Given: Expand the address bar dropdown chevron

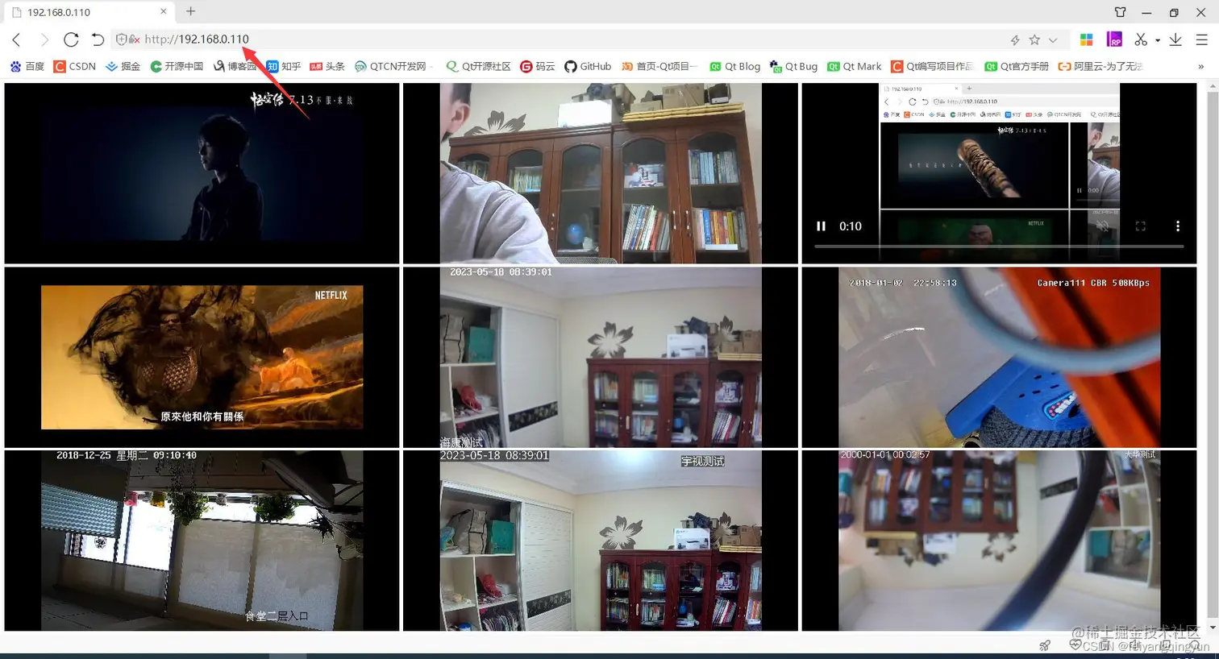Looking at the screenshot, I should pos(1053,39).
